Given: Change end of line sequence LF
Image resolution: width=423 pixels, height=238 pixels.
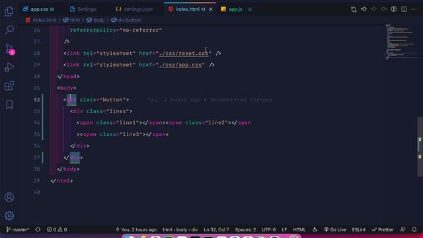Looking at the screenshot, I should click(x=284, y=229).
